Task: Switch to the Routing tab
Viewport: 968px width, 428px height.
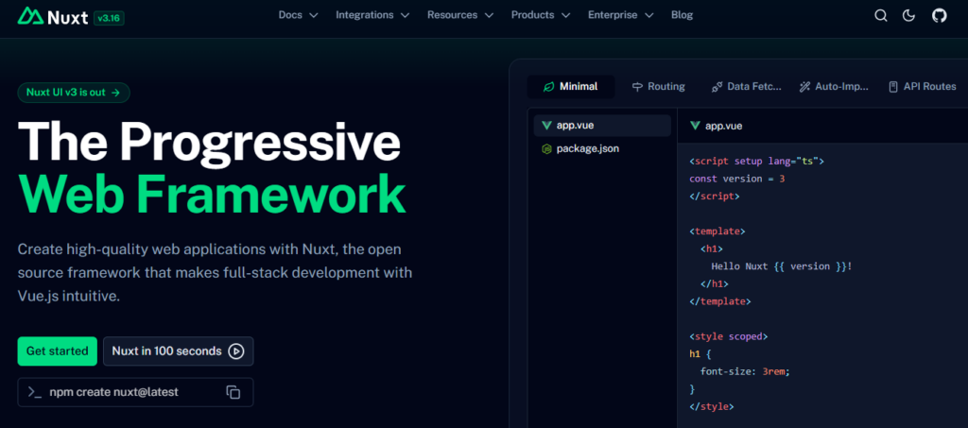Action: point(658,87)
